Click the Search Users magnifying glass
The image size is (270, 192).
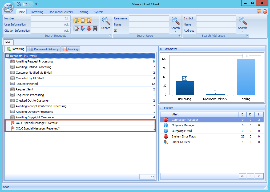tap(175, 21)
